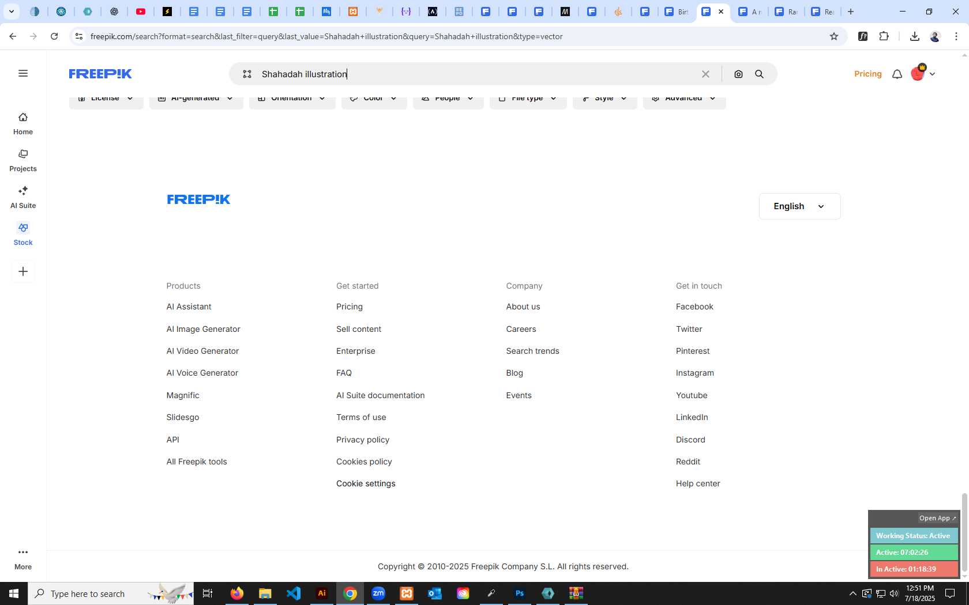Open the English language selector
The height and width of the screenshot is (605, 969).
[799, 206]
